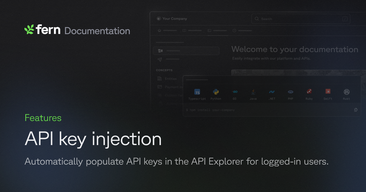Pick the PHP language icon
The image size is (366, 192).
tap(291, 92)
